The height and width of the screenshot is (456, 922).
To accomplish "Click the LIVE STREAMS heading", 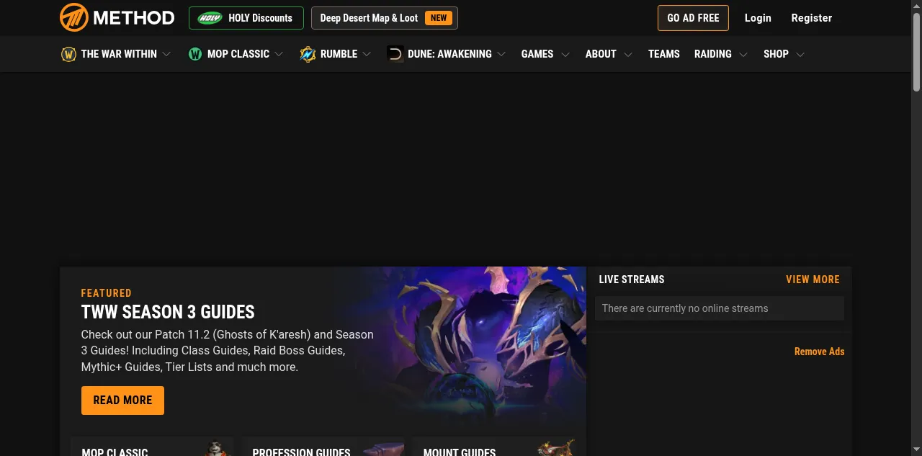I will 632,280.
